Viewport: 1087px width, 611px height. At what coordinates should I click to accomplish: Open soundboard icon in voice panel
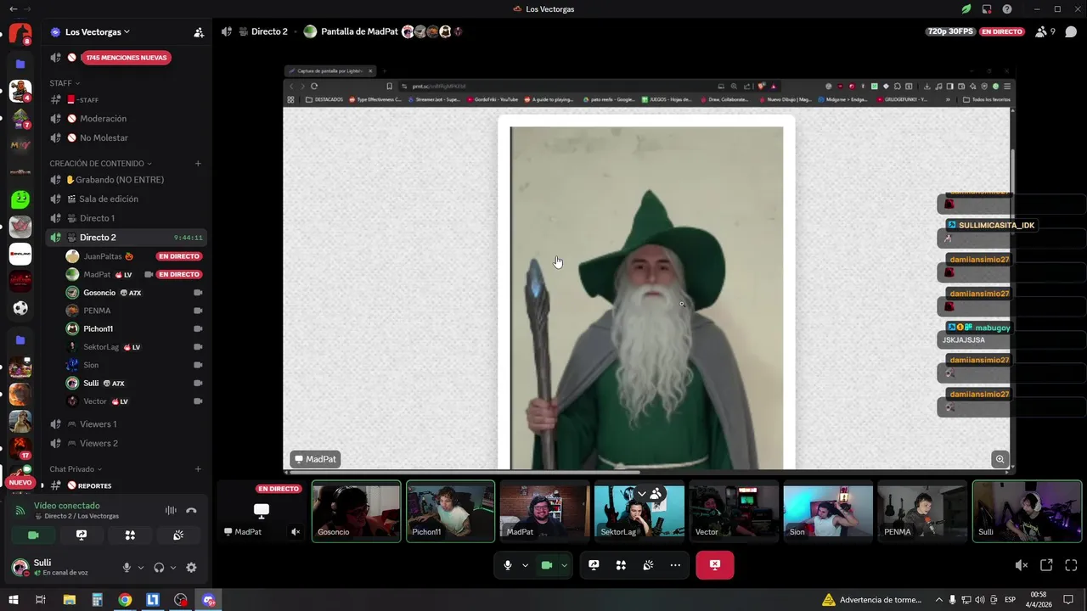pos(178,535)
